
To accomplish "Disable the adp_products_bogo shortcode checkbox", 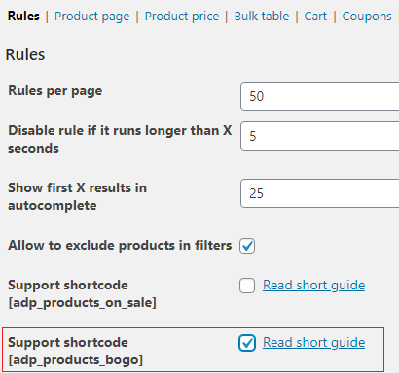I will 247,343.
